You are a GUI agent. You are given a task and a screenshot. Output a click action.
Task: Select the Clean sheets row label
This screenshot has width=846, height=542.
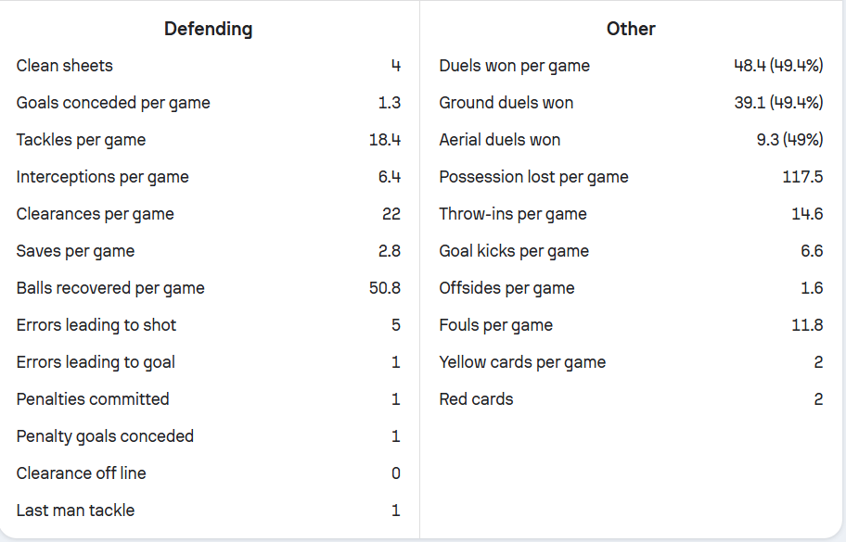pos(64,66)
